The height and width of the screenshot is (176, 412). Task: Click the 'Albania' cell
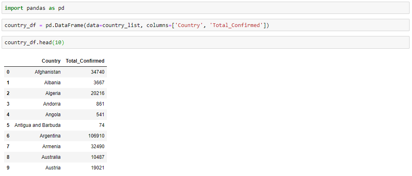(52, 83)
